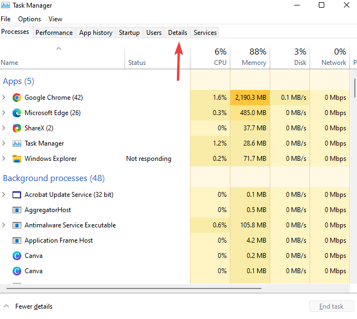Click the vertical scrollbar thumb

(x=355, y=88)
